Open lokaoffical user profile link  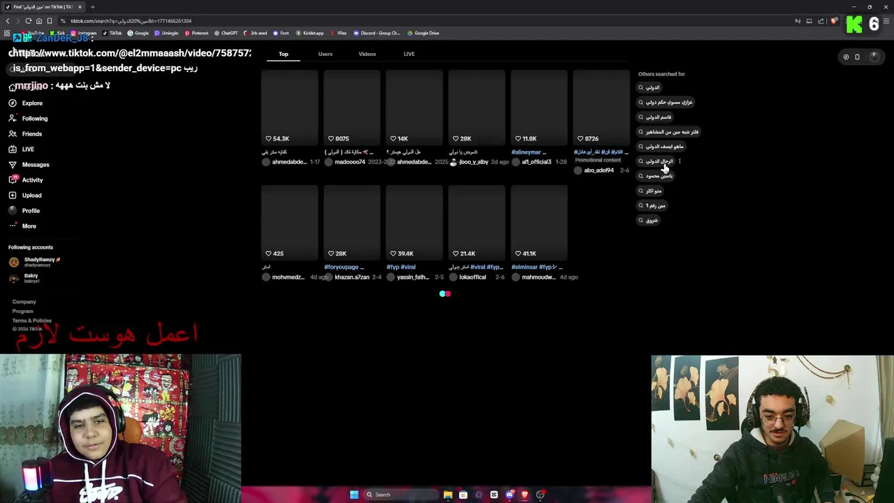[473, 277]
